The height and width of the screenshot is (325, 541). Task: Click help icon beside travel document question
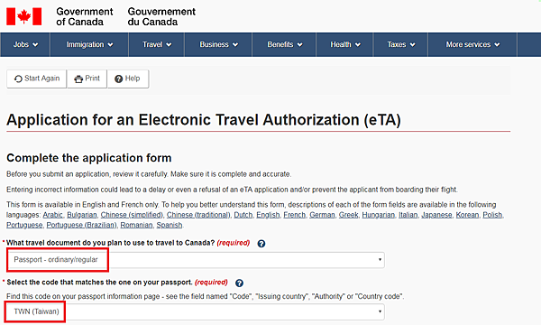(x=261, y=244)
